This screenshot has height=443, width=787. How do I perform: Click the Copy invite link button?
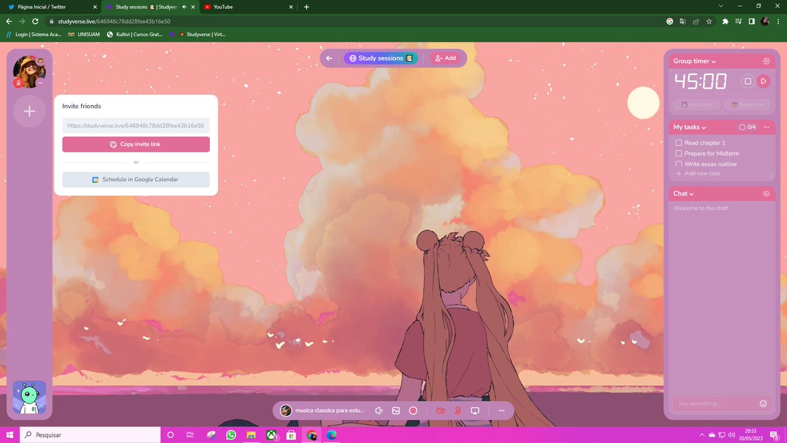(136, 144)
